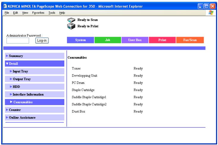Open Interface Information in sidebar
This screenshot has width=218, height=145.
pos(35,94)
